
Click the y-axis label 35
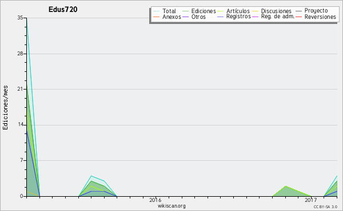tap(20, 18)
